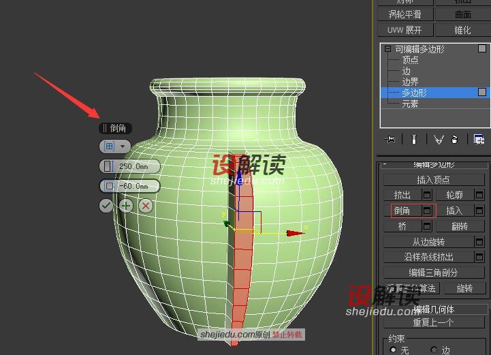
Task: Click the 插入顶点 button
Action: tap(434, 180)
